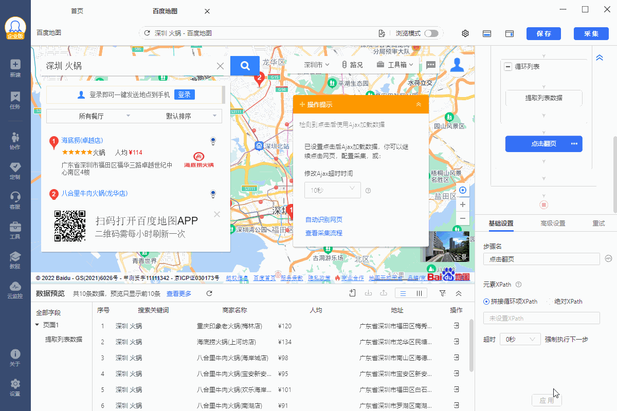617x411 pixels.
Task: Open the 工具 (Tools) sidebar icon
Action: tap(15, 230)
